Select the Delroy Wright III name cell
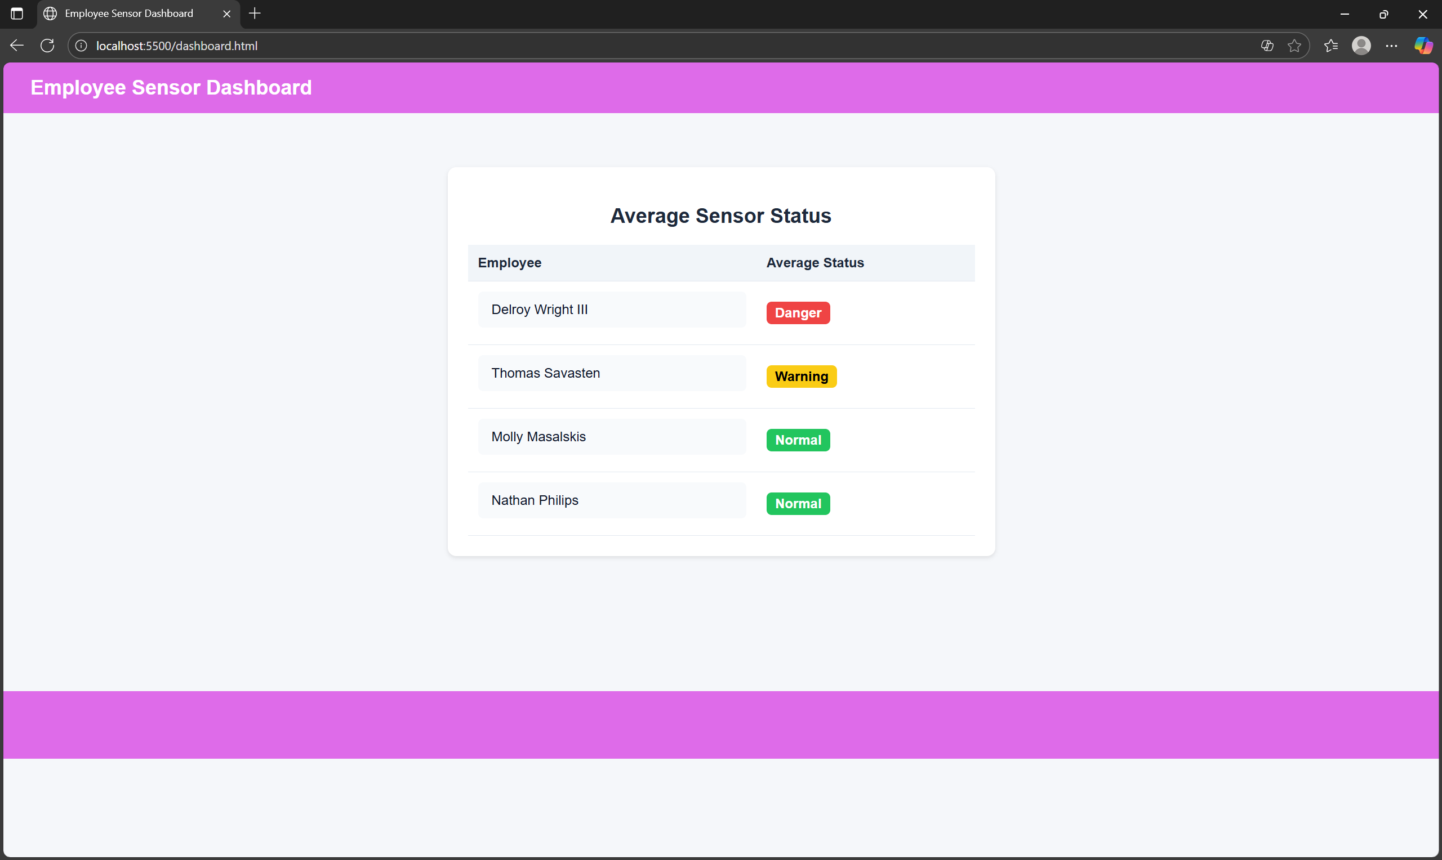The height and width of the screenshot is (860, 1442). coord(611,310)
